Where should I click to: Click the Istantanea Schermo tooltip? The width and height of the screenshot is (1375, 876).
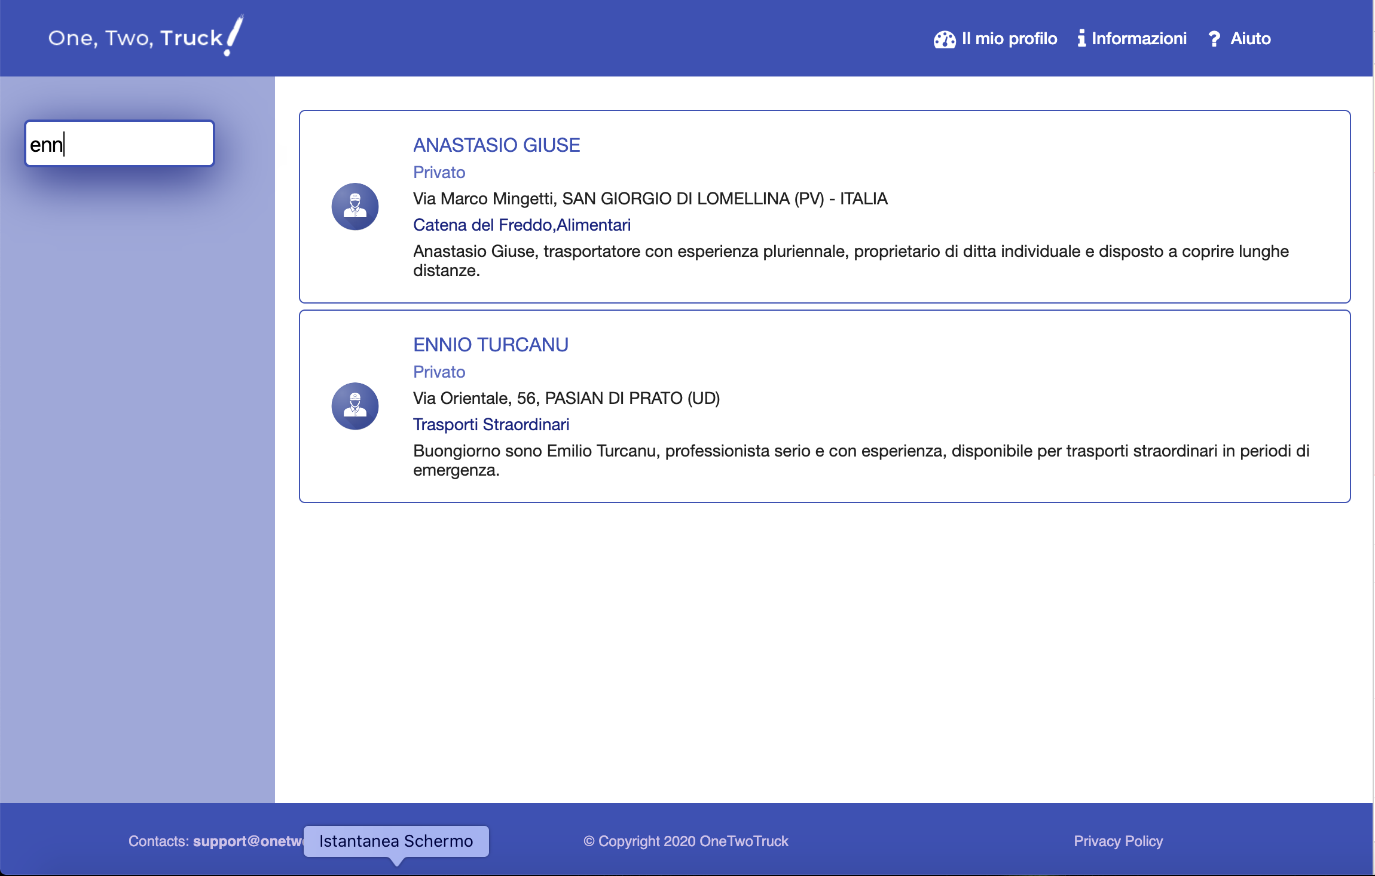tap(396, 841)
